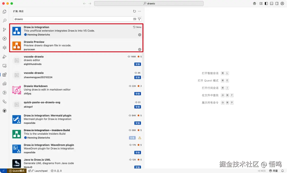Toggle the primary sidebar visibility
287x173 pixels.
pyautogui.click(x=266, y=3)
